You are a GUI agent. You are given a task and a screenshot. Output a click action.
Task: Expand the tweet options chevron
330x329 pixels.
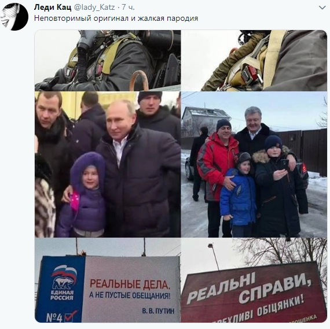(x=322, y=8)
